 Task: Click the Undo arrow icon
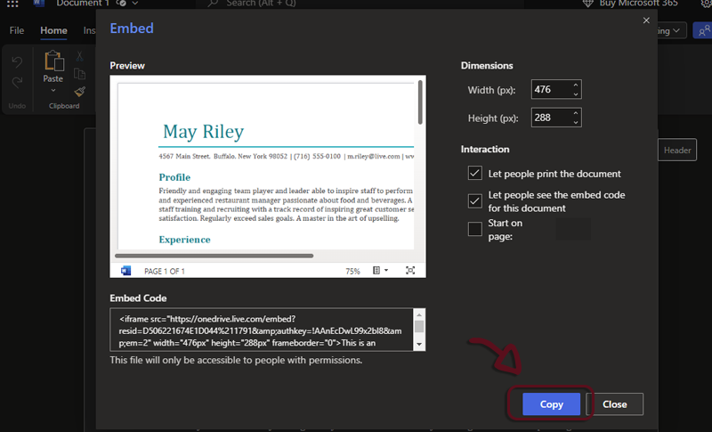17,62
